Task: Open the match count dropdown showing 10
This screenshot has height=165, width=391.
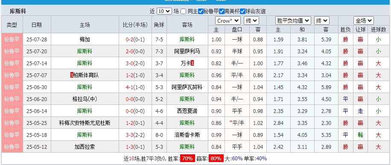Action: 164,11
